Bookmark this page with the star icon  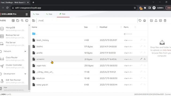pyautogui.click(x=135, y=8)
